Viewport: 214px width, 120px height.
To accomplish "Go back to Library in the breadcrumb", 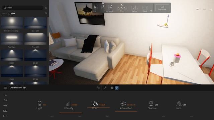I will pyautogui.click(x=4, y=13).
